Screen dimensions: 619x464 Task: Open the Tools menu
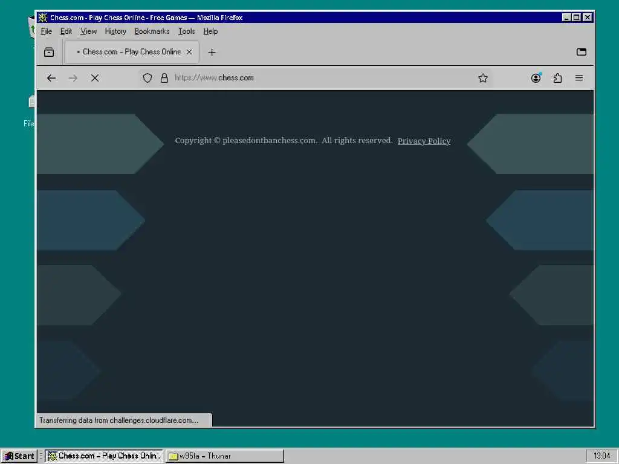[x=186, y=31]
